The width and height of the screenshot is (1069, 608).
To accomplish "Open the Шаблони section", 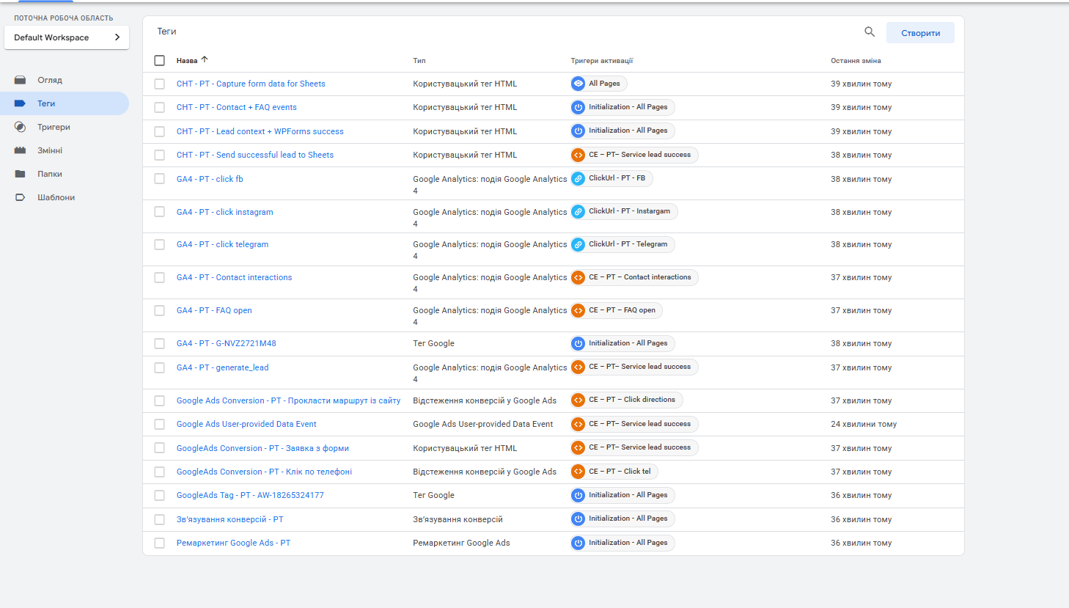I will tap(65, 197).
